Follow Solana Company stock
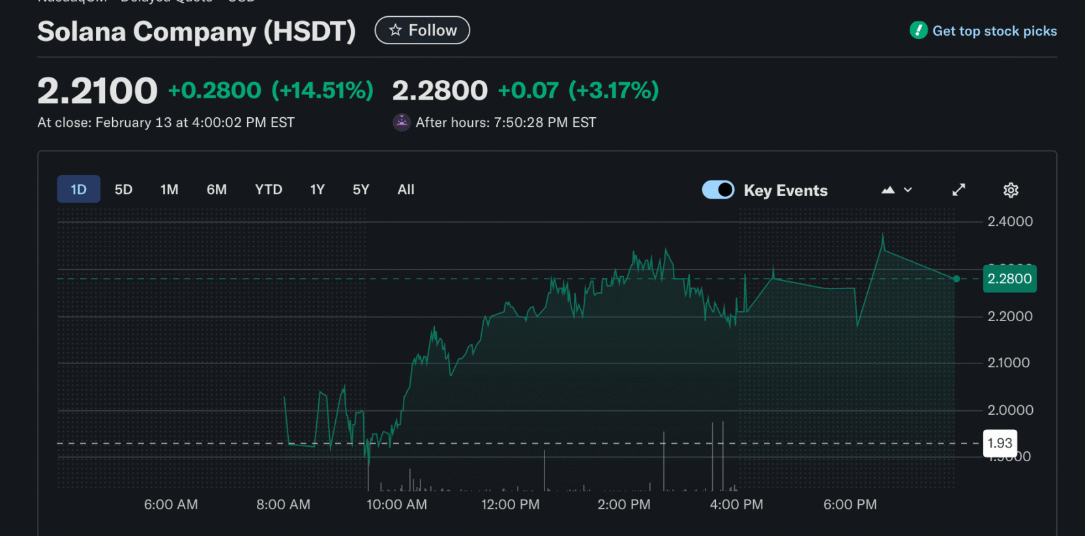Screen dimensions: 1085x536 tap(422, 31)
